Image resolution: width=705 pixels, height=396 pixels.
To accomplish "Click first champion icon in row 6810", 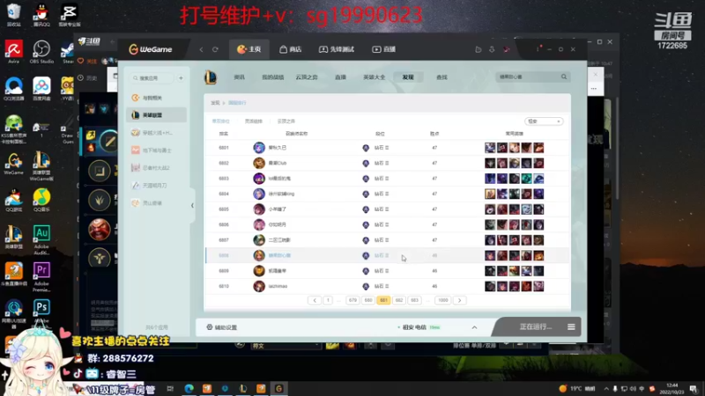I will point(490,286).
